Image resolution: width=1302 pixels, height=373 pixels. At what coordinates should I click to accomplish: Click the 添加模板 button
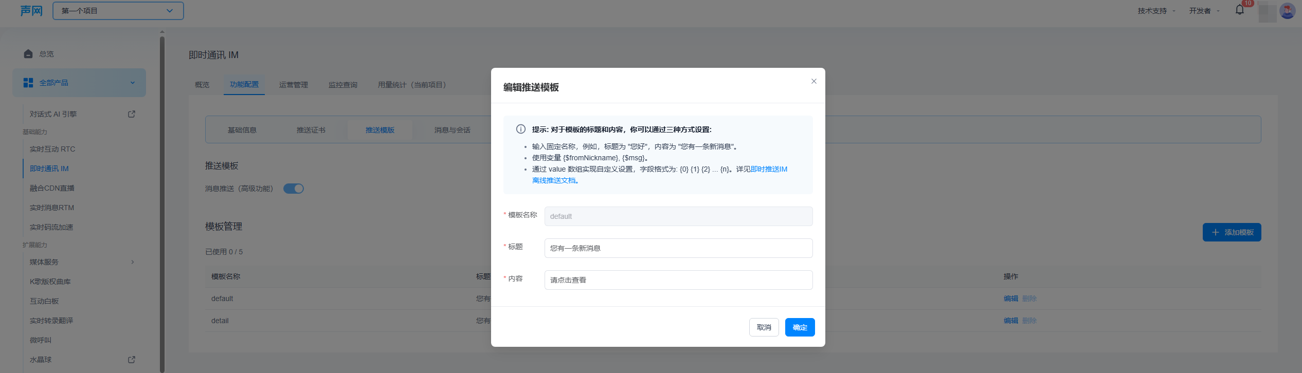coord(1232,232)
